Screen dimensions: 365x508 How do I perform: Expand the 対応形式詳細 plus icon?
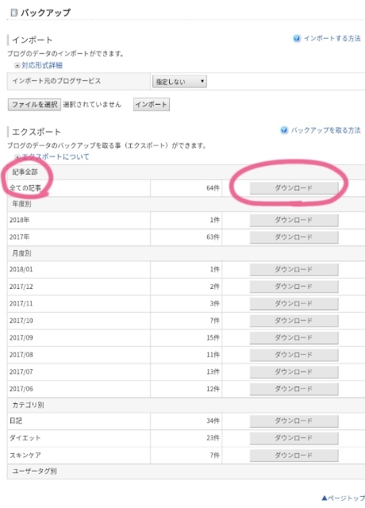17,65
